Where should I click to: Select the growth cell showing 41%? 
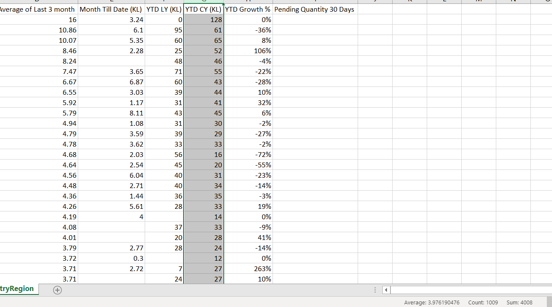pyautogui.click(x=248, y=237)
